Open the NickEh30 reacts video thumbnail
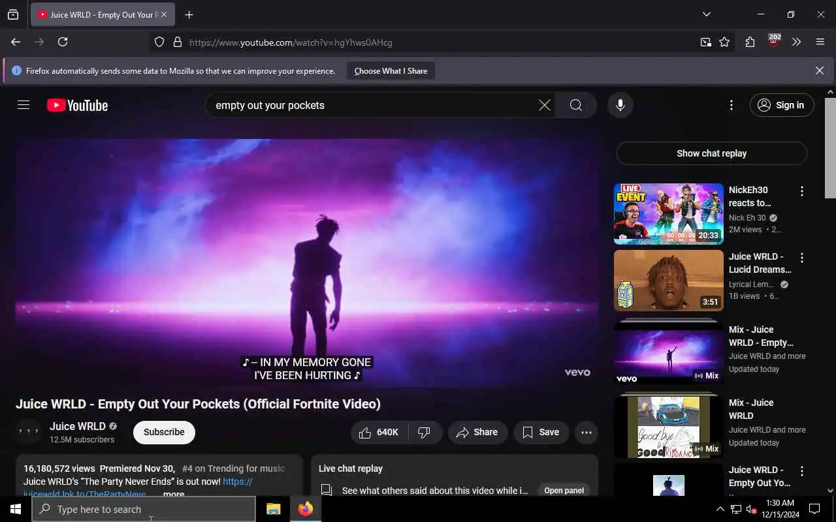The height and width of the screenshot is (522, 836). click(669, 214)
